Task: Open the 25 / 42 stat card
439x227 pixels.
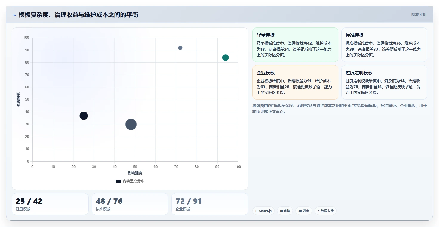Action: pos(50,204)
